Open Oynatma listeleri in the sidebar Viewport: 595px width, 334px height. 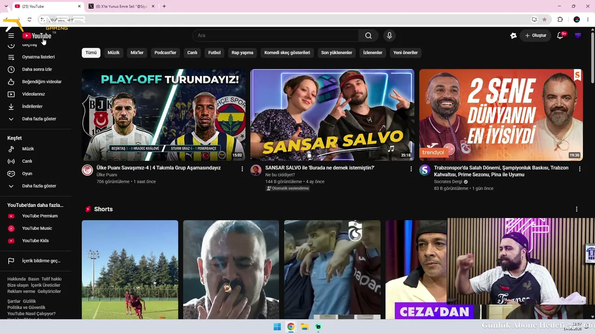click(x=38, y=57)
